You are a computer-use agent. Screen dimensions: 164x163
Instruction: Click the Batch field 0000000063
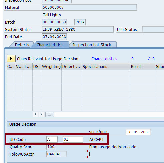point(54,22)
